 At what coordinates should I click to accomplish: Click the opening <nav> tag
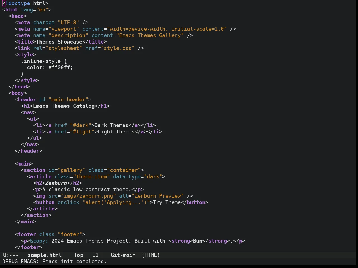coord(29,112)
